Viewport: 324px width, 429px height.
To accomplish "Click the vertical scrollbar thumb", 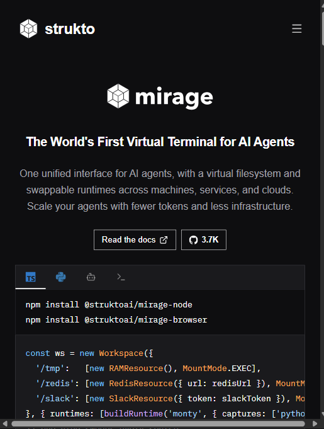I will (x=323, y=27).
